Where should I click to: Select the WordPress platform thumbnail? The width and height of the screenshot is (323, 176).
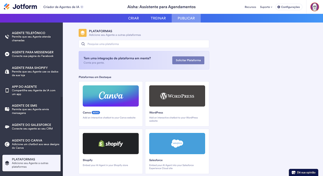point(177,96)
